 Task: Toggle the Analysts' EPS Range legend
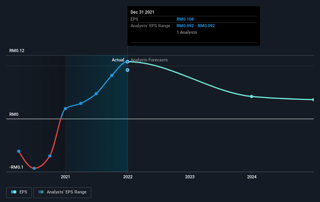[x=62, y=192]
